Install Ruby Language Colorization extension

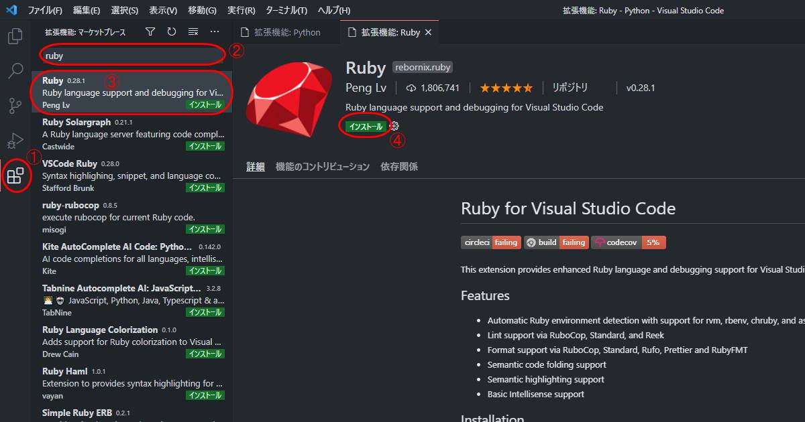point(205,354)
